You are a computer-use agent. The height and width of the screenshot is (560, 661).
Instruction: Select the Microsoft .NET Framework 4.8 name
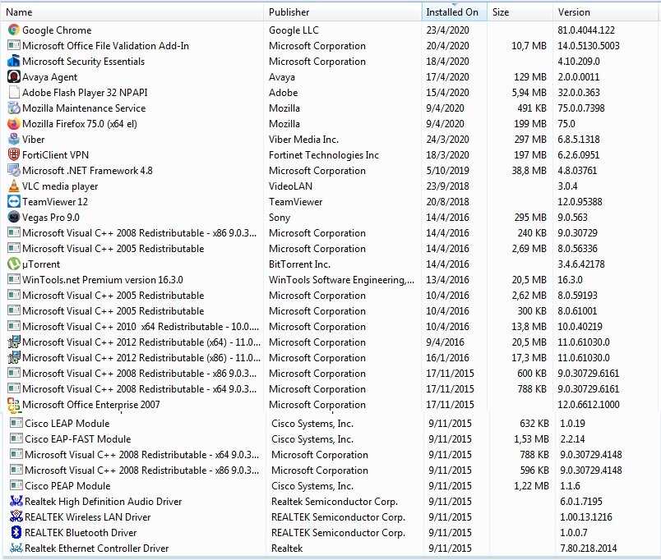tap(87, 171)
